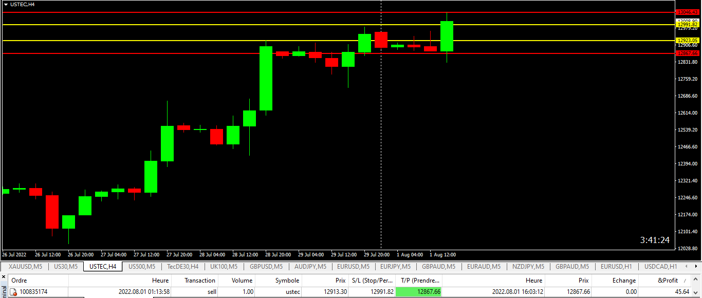Image resolution: width=702 pixels, height=298 pixels.
Task: Click the green-highlighted T/P cell 12867.66
Action: pos(419,292)
